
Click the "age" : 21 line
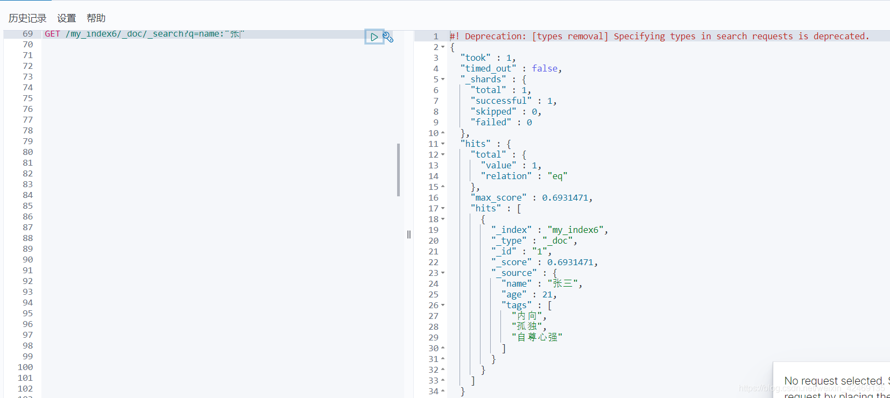[529, 294]
